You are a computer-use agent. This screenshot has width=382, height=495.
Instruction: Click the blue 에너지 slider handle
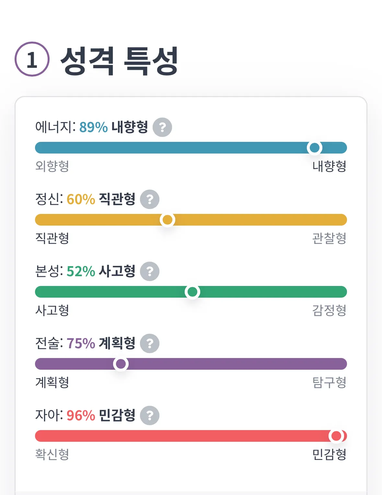click(314, 148)
